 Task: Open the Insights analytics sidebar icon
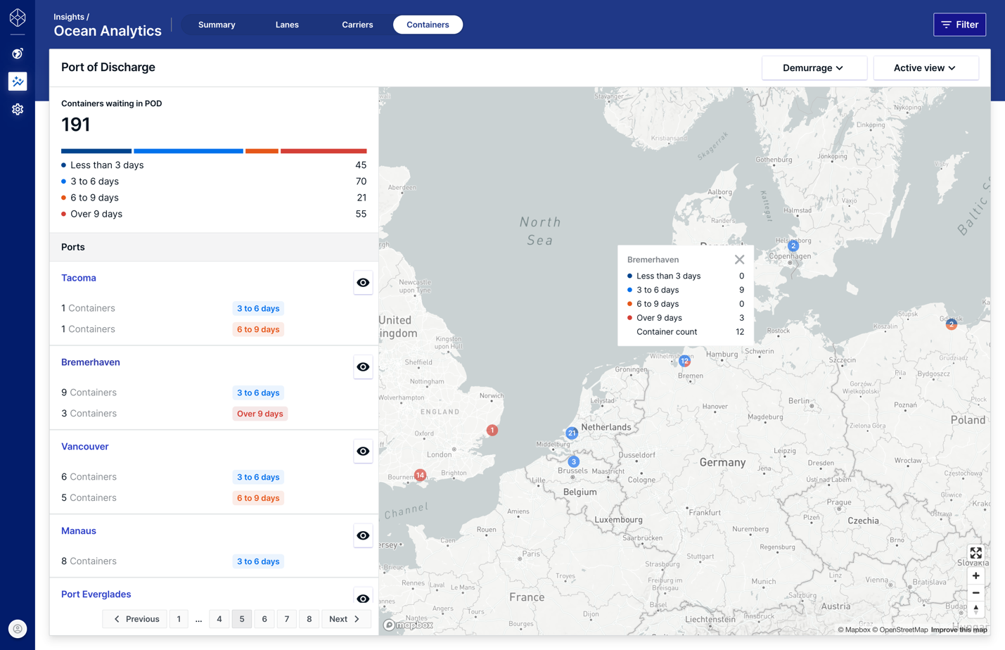tap(18, 82)
